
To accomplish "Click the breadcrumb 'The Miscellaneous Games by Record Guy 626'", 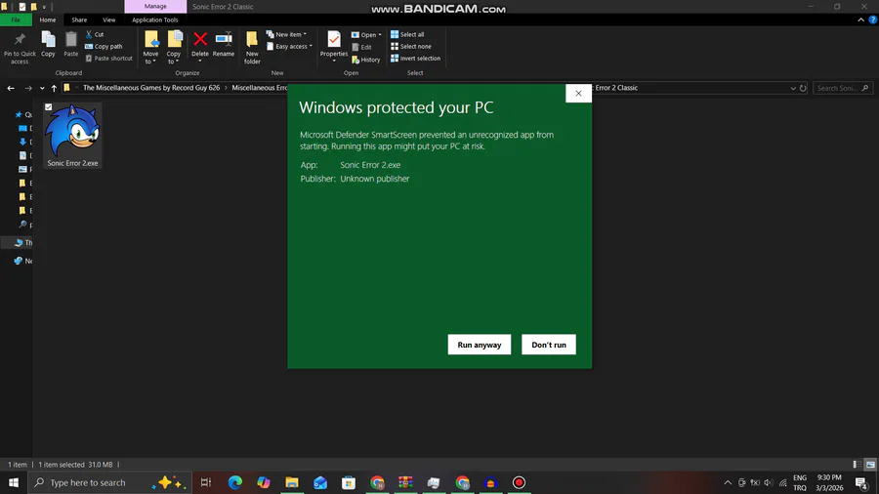I will (x=151, y=88).
